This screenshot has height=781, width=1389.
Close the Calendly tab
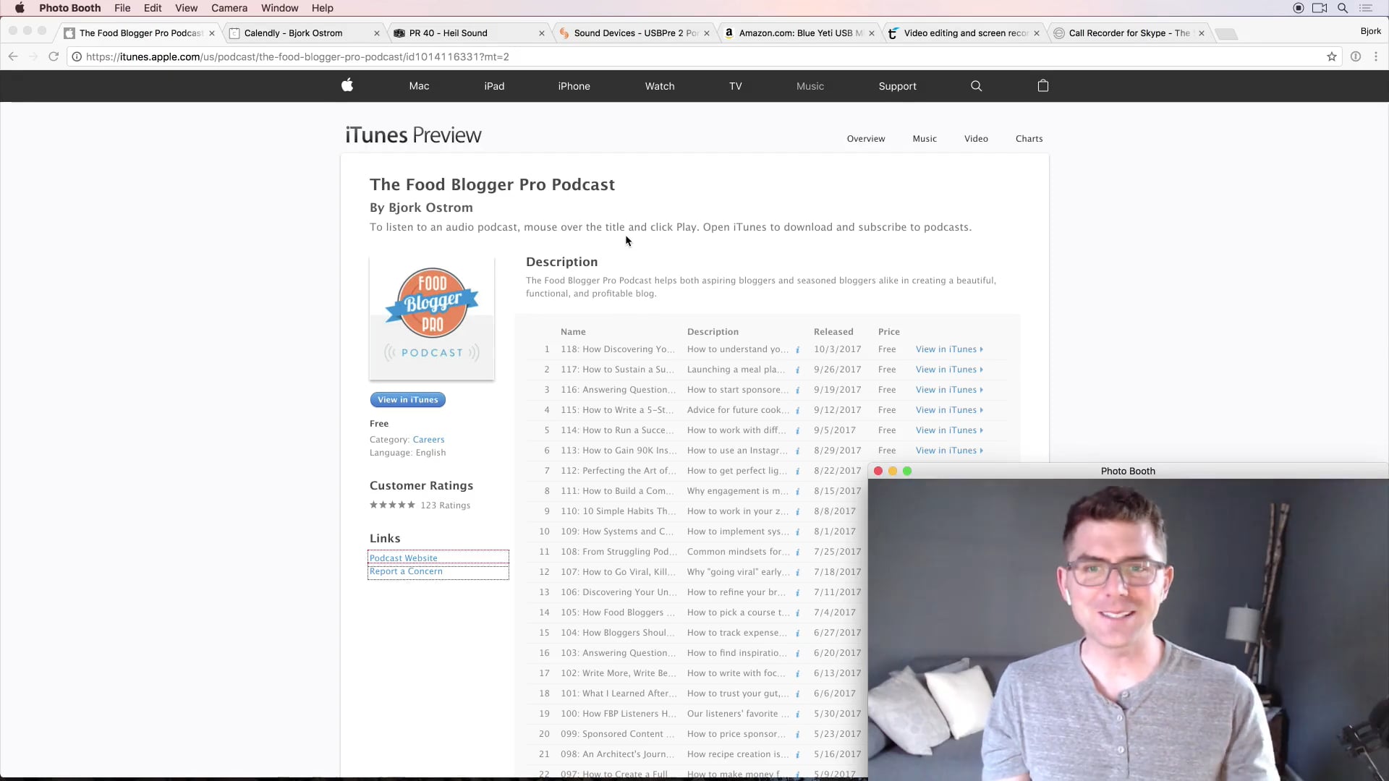pyautogui.click(x=376, y=33)
